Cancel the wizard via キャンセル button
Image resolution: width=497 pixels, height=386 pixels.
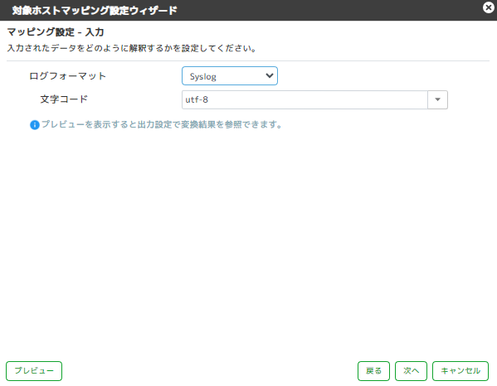pos(460,371)
